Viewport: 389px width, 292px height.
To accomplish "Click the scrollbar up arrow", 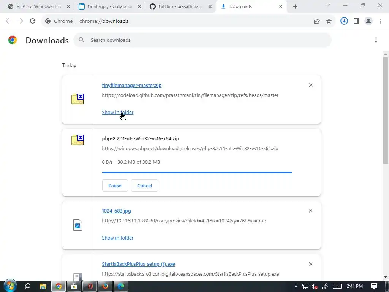I will point(386,54).
